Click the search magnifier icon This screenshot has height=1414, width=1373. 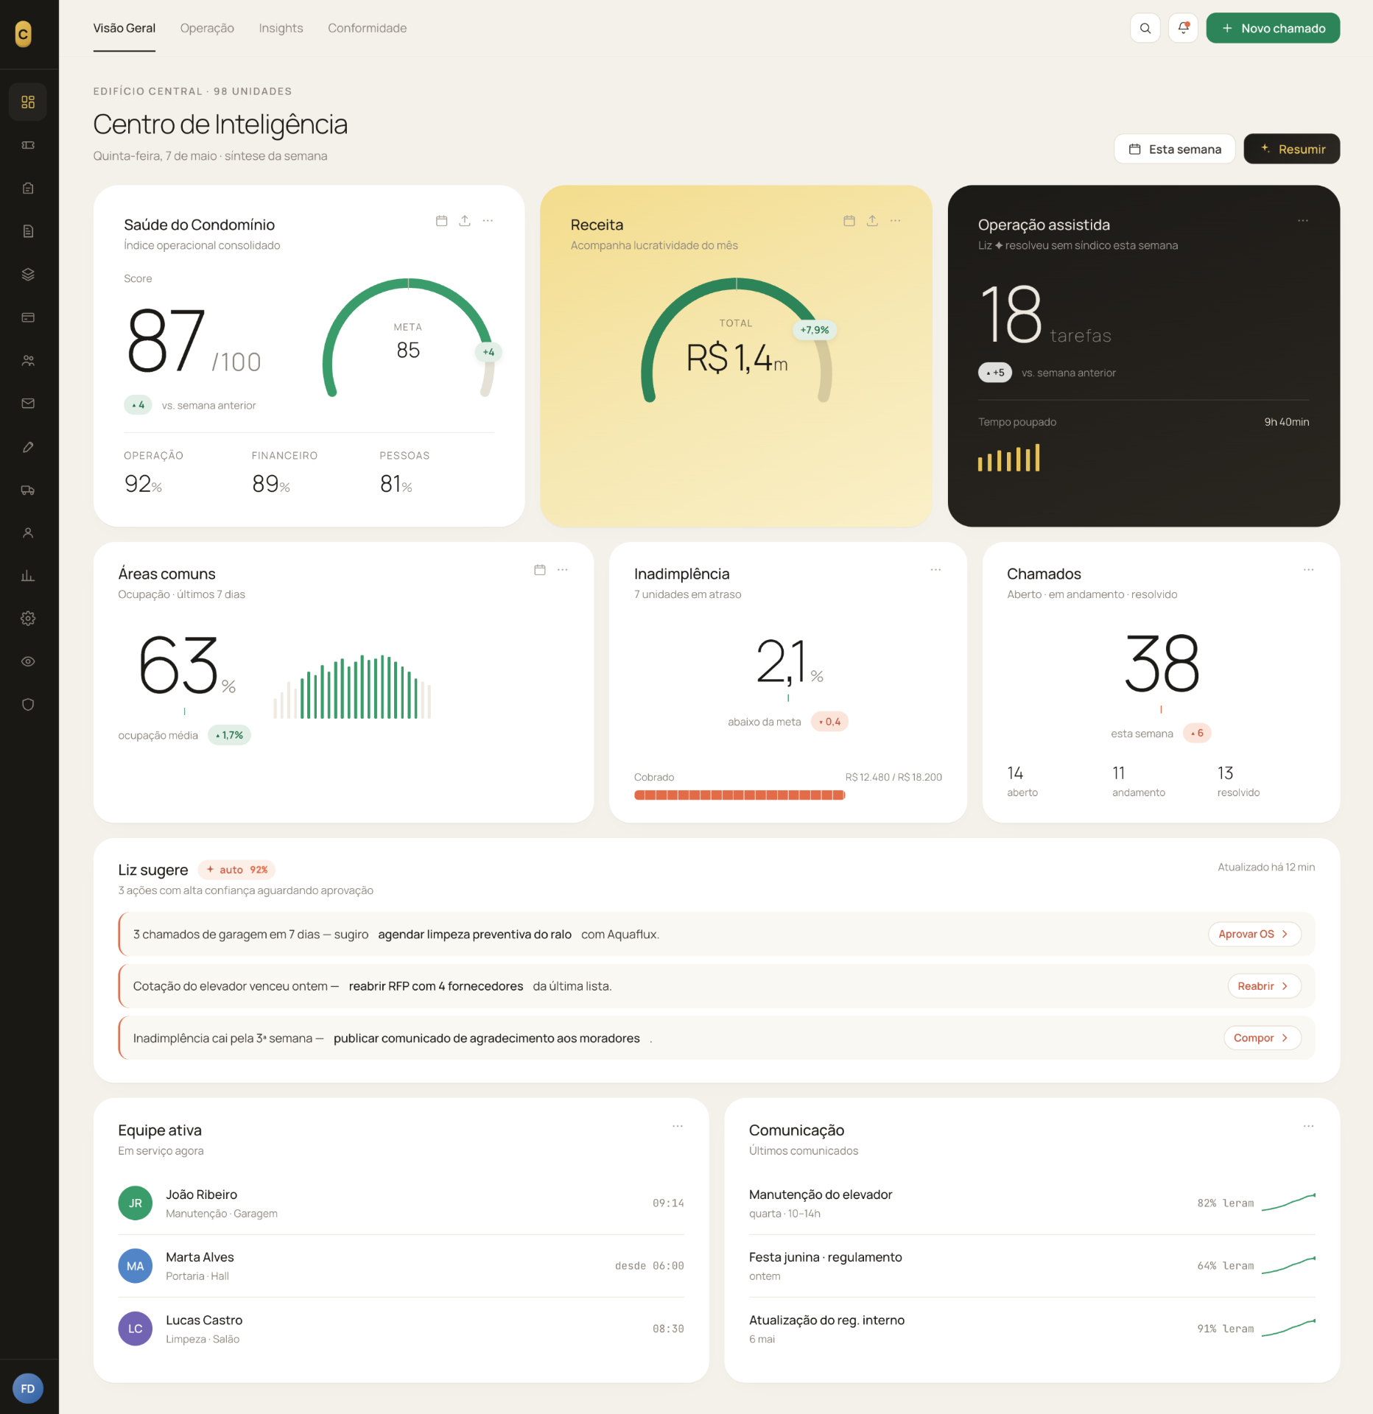pos(1145,28)
